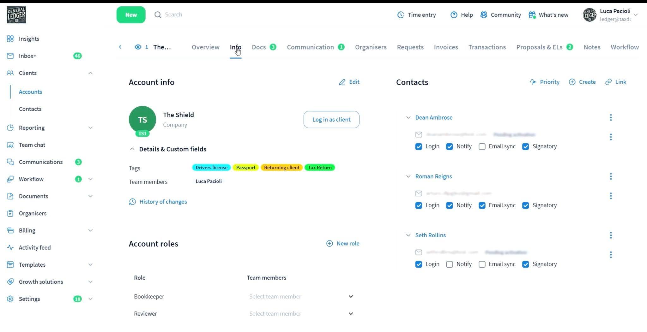Expand the Reporting sidebar section
Image resolution: width=647 pixels, height=332 pixels.
(x=90, y=128)
